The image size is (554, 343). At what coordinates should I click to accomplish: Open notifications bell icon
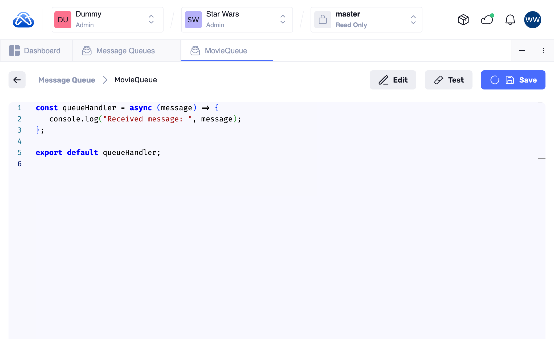click(x=510, y=20)
